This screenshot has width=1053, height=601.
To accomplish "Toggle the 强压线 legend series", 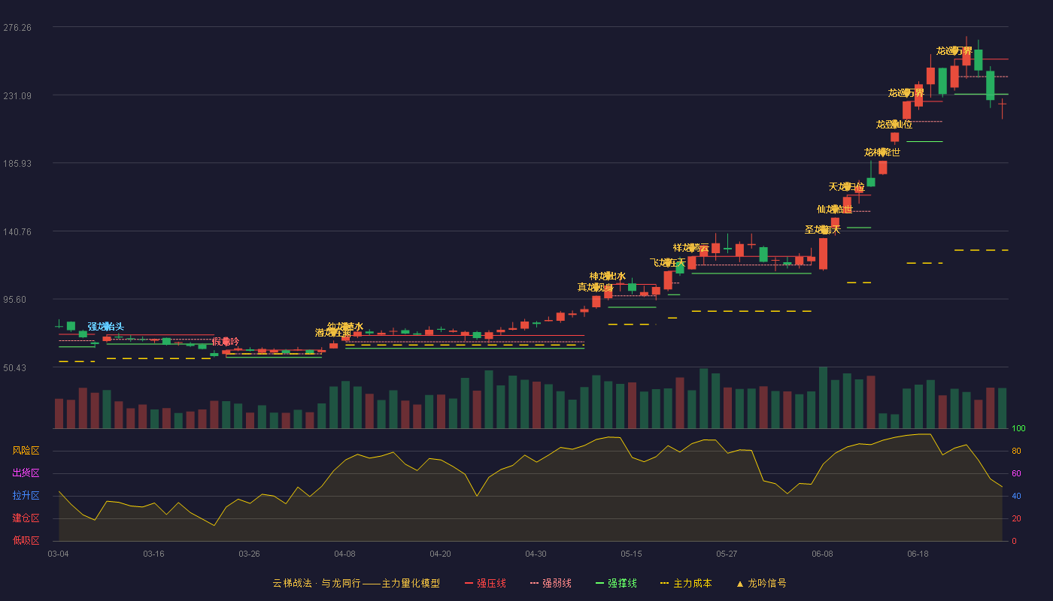I will 485,583.
